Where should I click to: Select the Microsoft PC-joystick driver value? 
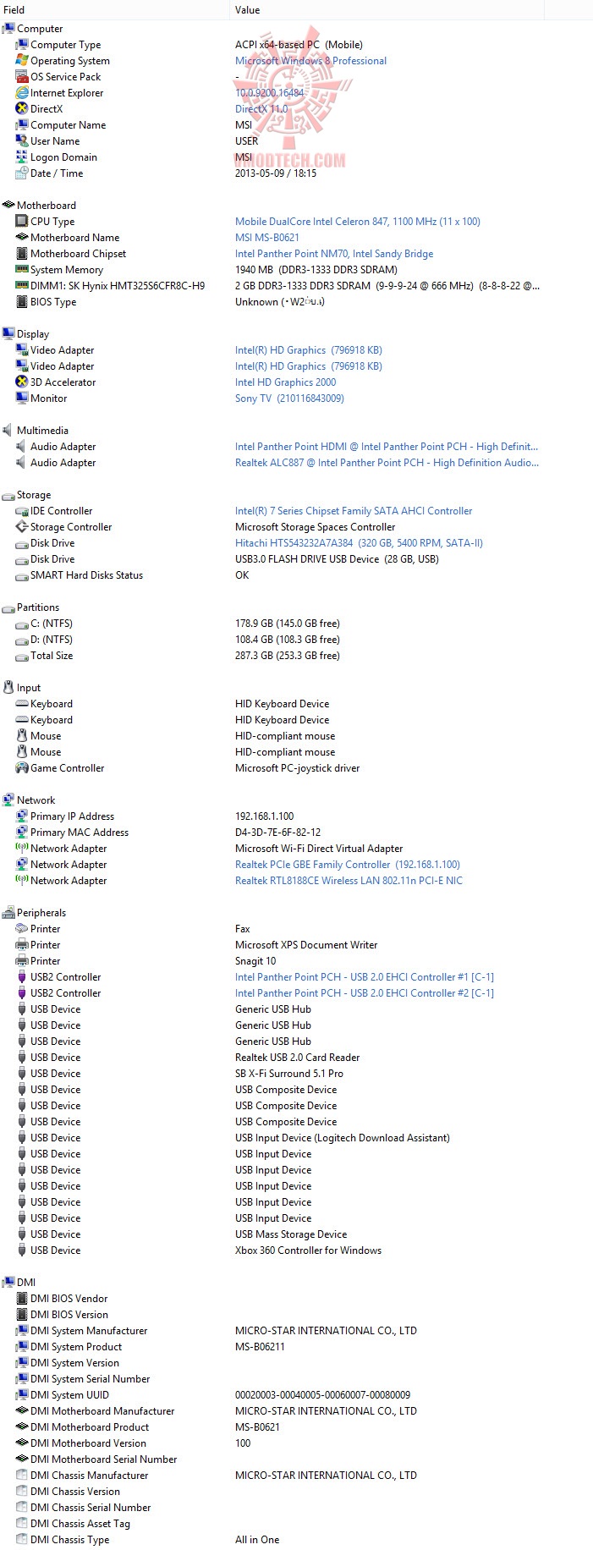(298, 768)
